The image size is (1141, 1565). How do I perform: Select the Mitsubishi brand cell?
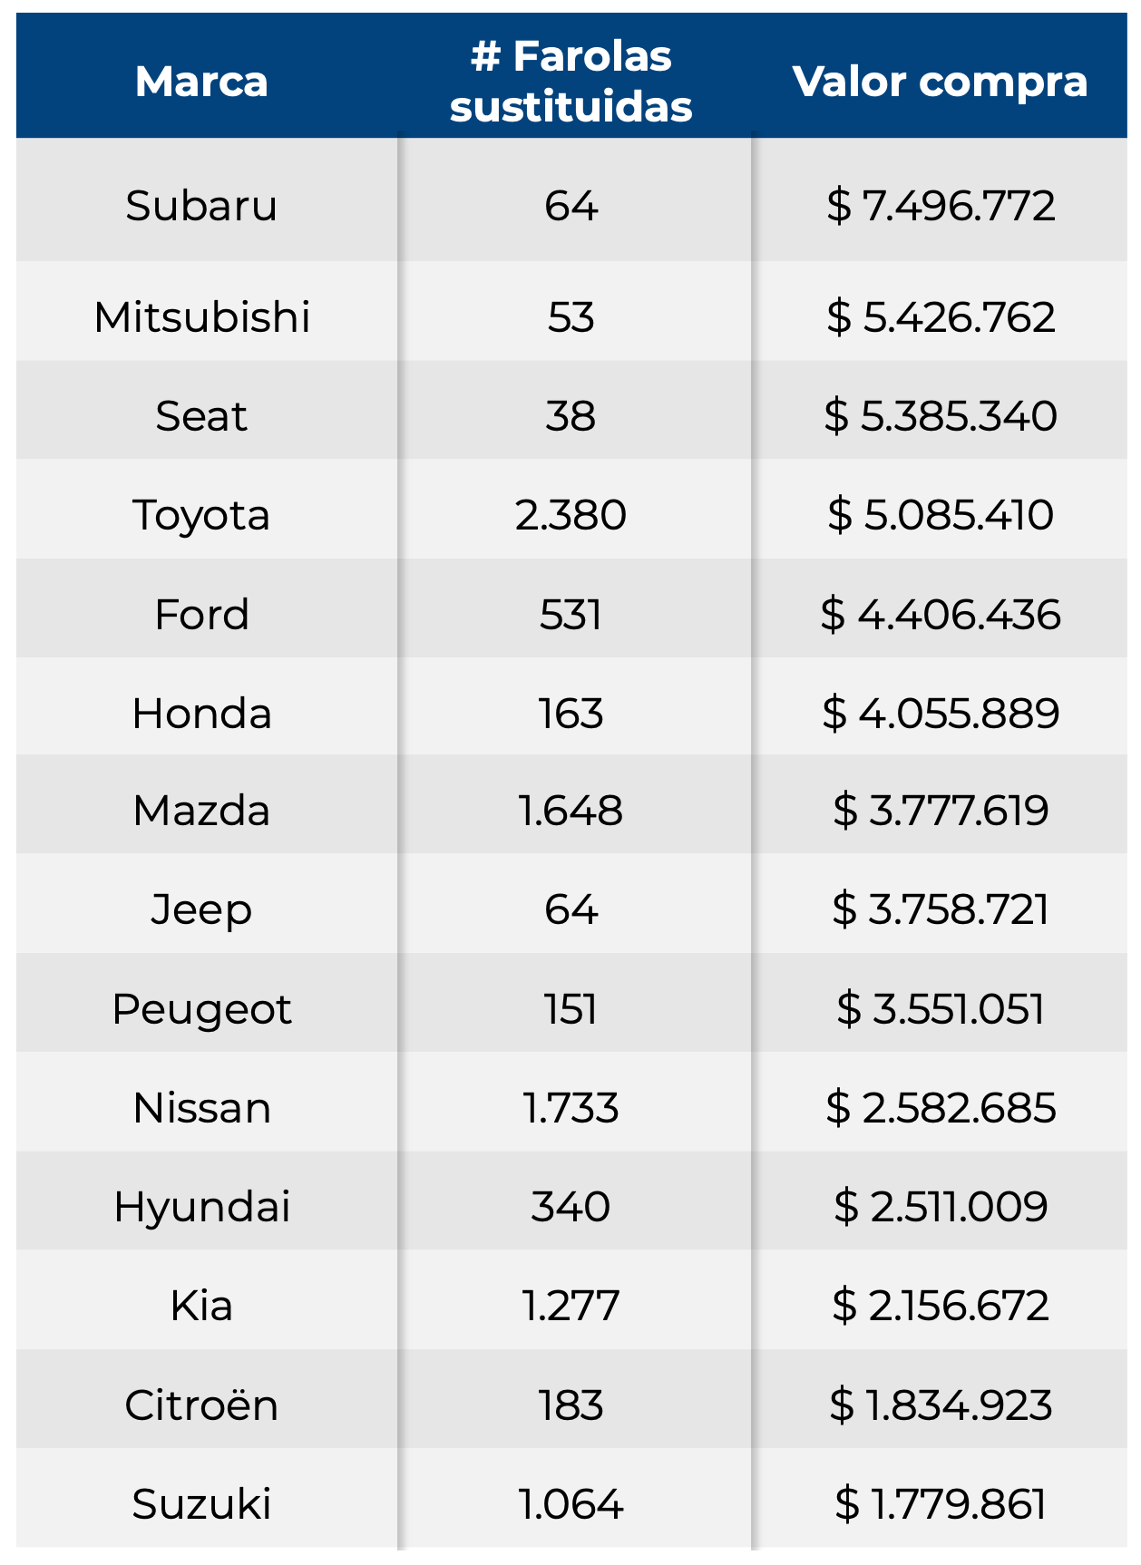pyautogui.click(x=201, y=317)
